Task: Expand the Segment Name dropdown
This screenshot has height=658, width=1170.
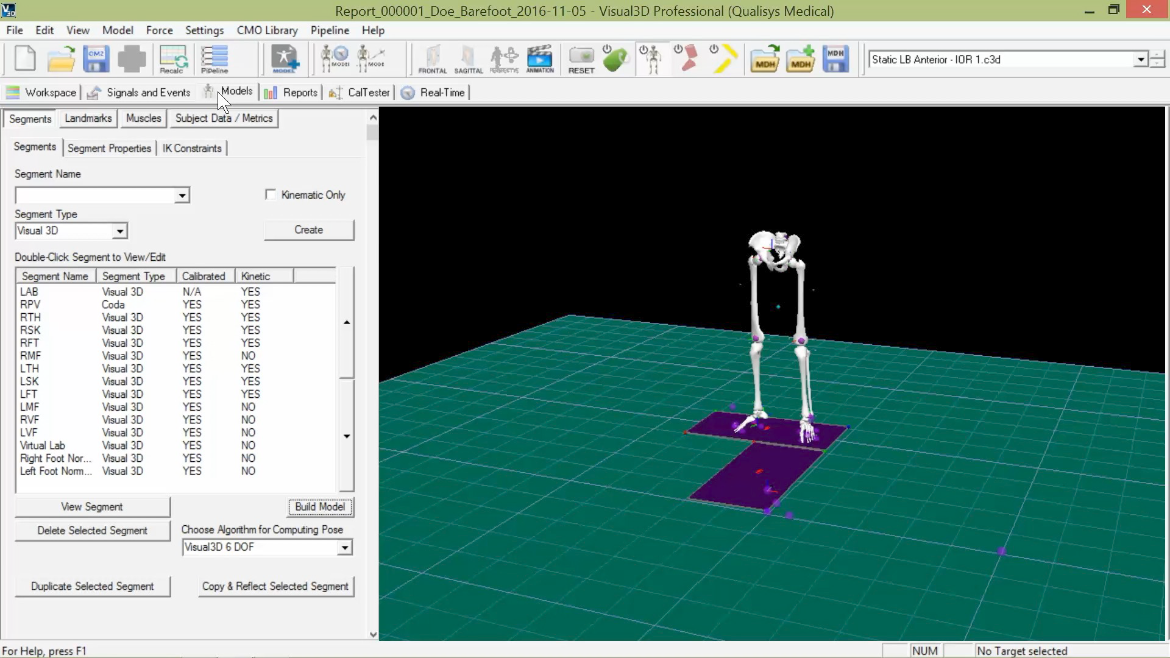Action: (182, 196)
